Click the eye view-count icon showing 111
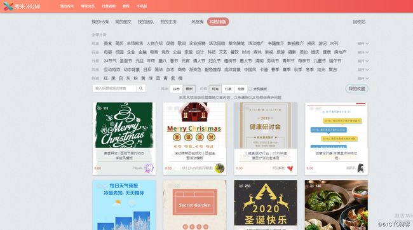Screen dimensions: 413x230 click(x=99, y=108)
